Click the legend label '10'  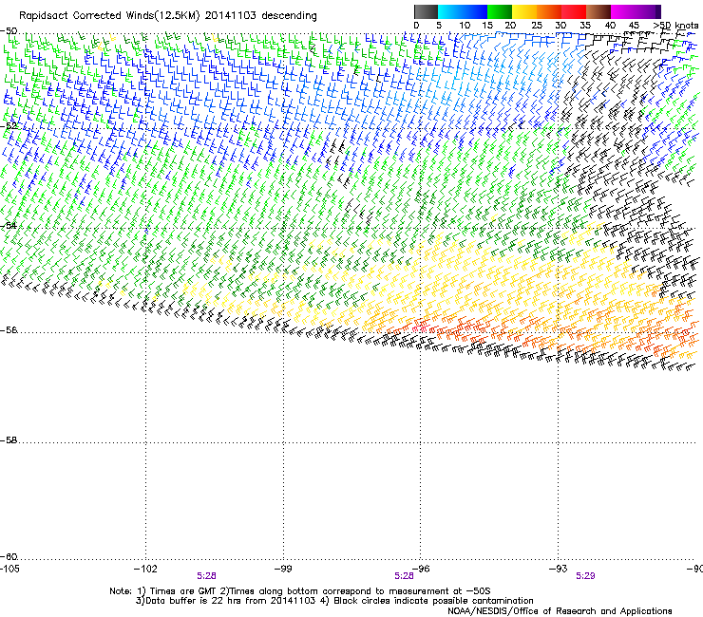pos(465,25)
